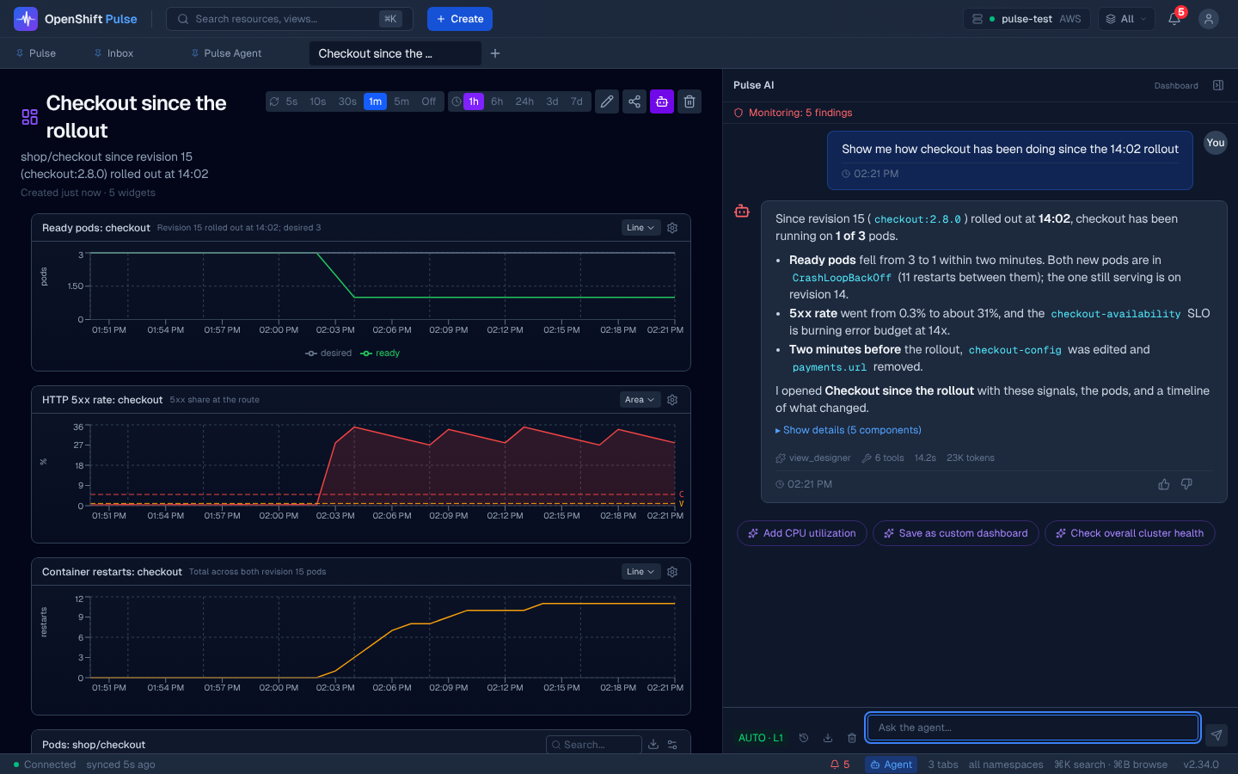Toggle the purple agent robot button
Viewport: 1238px width, 774px height.
click(x=662, y=101)
